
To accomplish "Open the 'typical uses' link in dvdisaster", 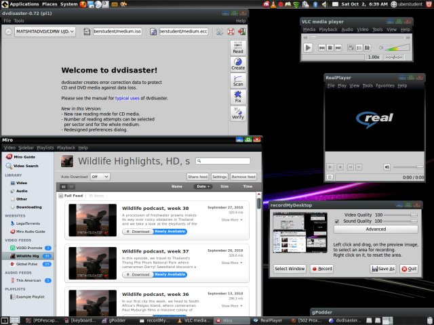I will tap(128, 98).
